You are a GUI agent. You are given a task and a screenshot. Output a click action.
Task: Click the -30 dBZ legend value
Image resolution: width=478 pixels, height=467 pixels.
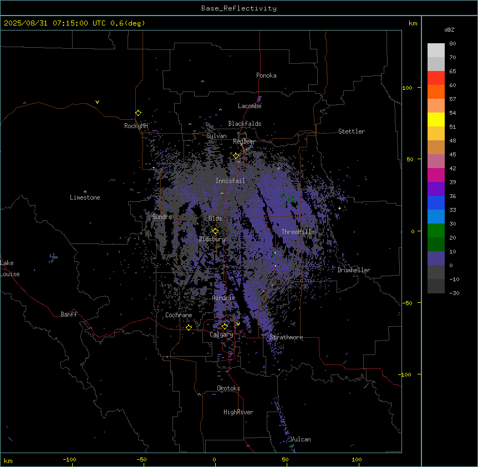tap(454, 293)
